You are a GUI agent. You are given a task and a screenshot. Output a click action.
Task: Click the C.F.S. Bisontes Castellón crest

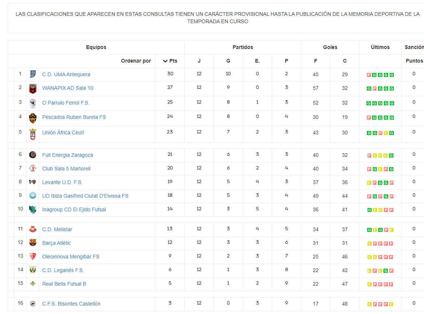pyautogui.click(x=33, y=303)
